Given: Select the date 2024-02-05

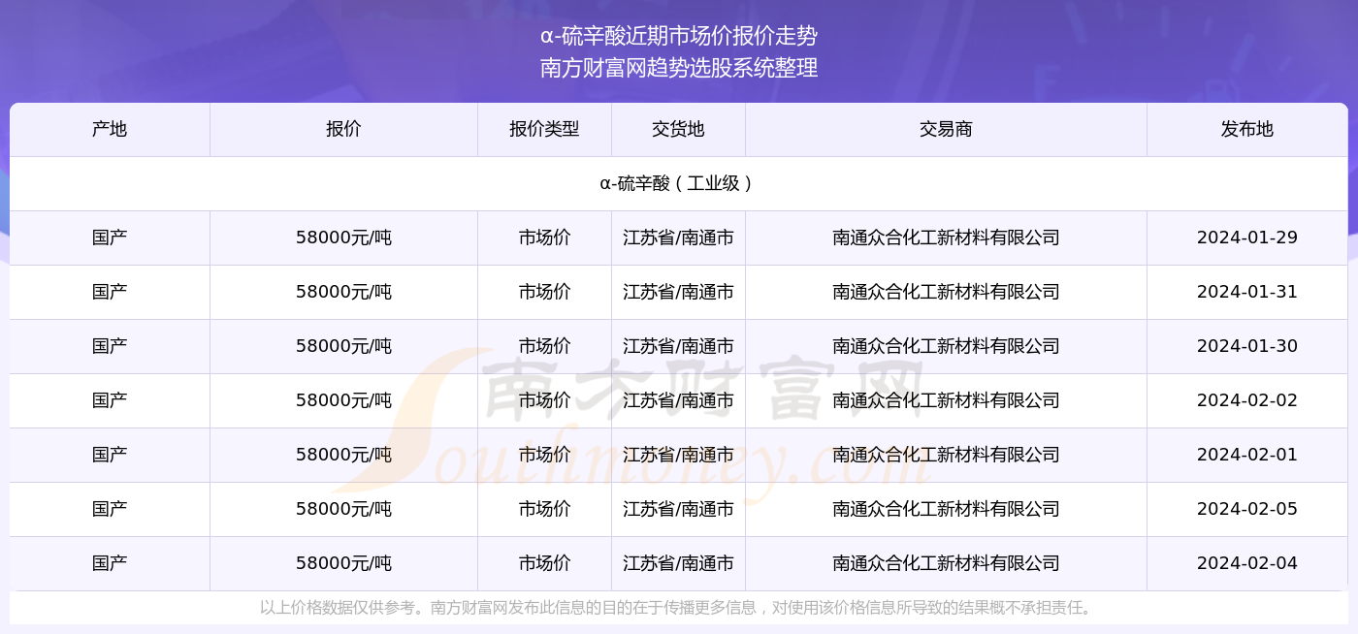Looking at the screenshot, I should click(x=1247, y=509).
